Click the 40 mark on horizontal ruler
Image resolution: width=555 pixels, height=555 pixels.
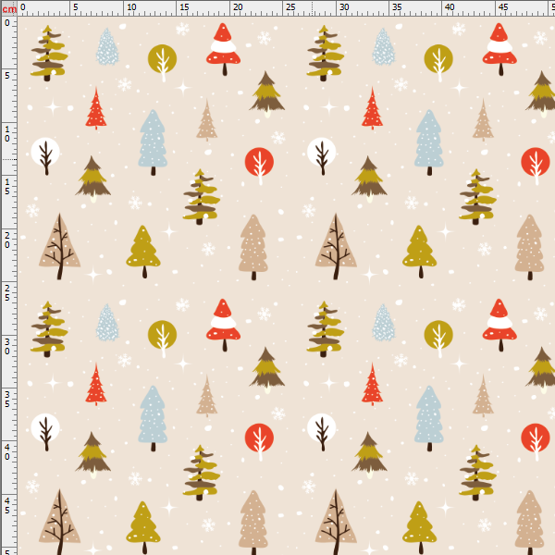[x=450, y=7]
